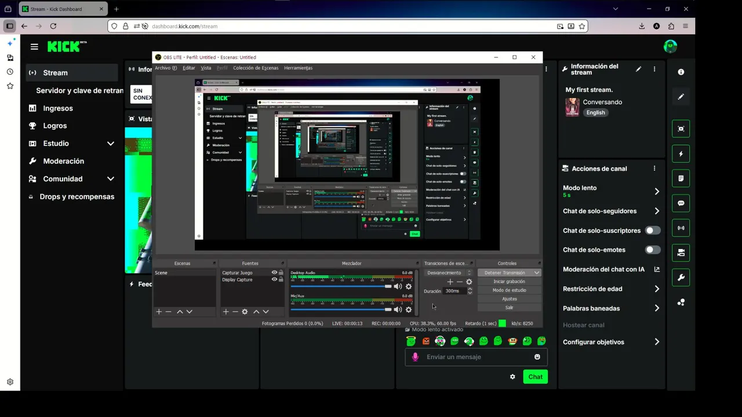742x417 pixels.
Task: Hide the Capturar Juego source via eye icon
Action: pyautogui.click(x=275, y=273)
